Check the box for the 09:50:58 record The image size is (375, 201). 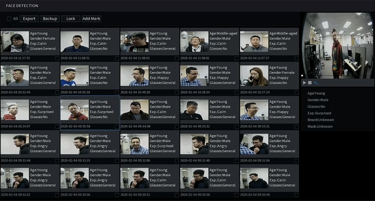pyautogui.click(x=117, y=127)
